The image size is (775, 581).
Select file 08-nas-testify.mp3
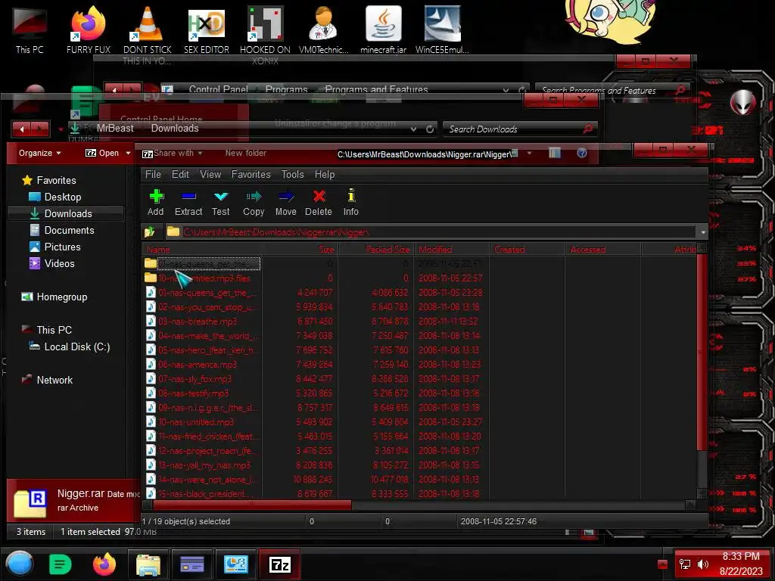click(x=193, y=393)
